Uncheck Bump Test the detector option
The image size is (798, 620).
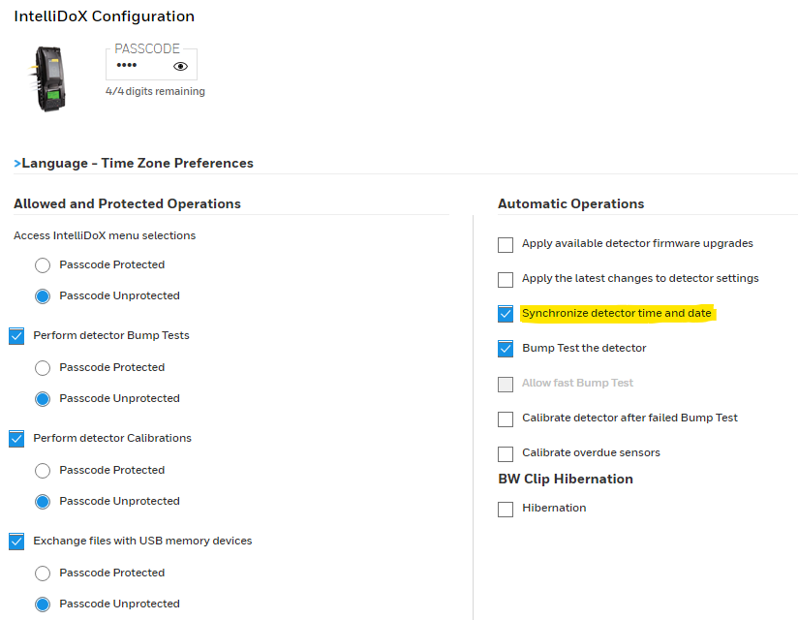click(x=506, y=349)
